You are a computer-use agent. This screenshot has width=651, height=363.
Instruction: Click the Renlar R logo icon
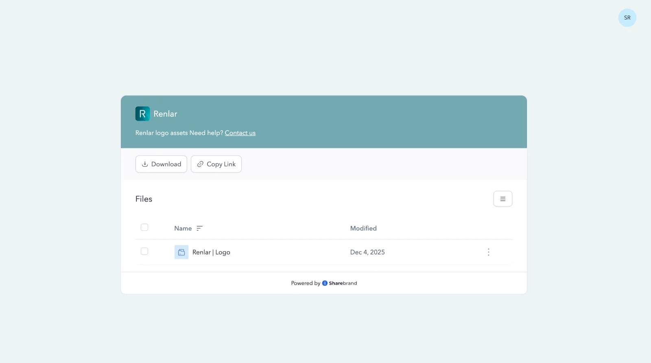(142, 114)
